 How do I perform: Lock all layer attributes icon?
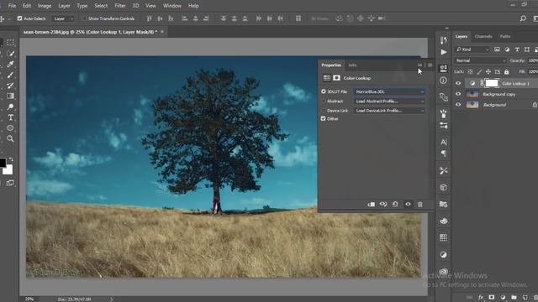pyautogui.click(x=506, y=72)
